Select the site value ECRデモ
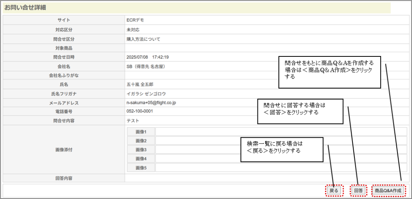 pos(135,20)
